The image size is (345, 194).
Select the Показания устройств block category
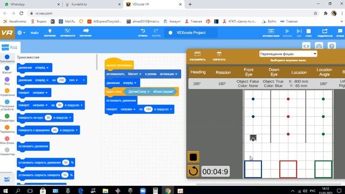[7, 105]
